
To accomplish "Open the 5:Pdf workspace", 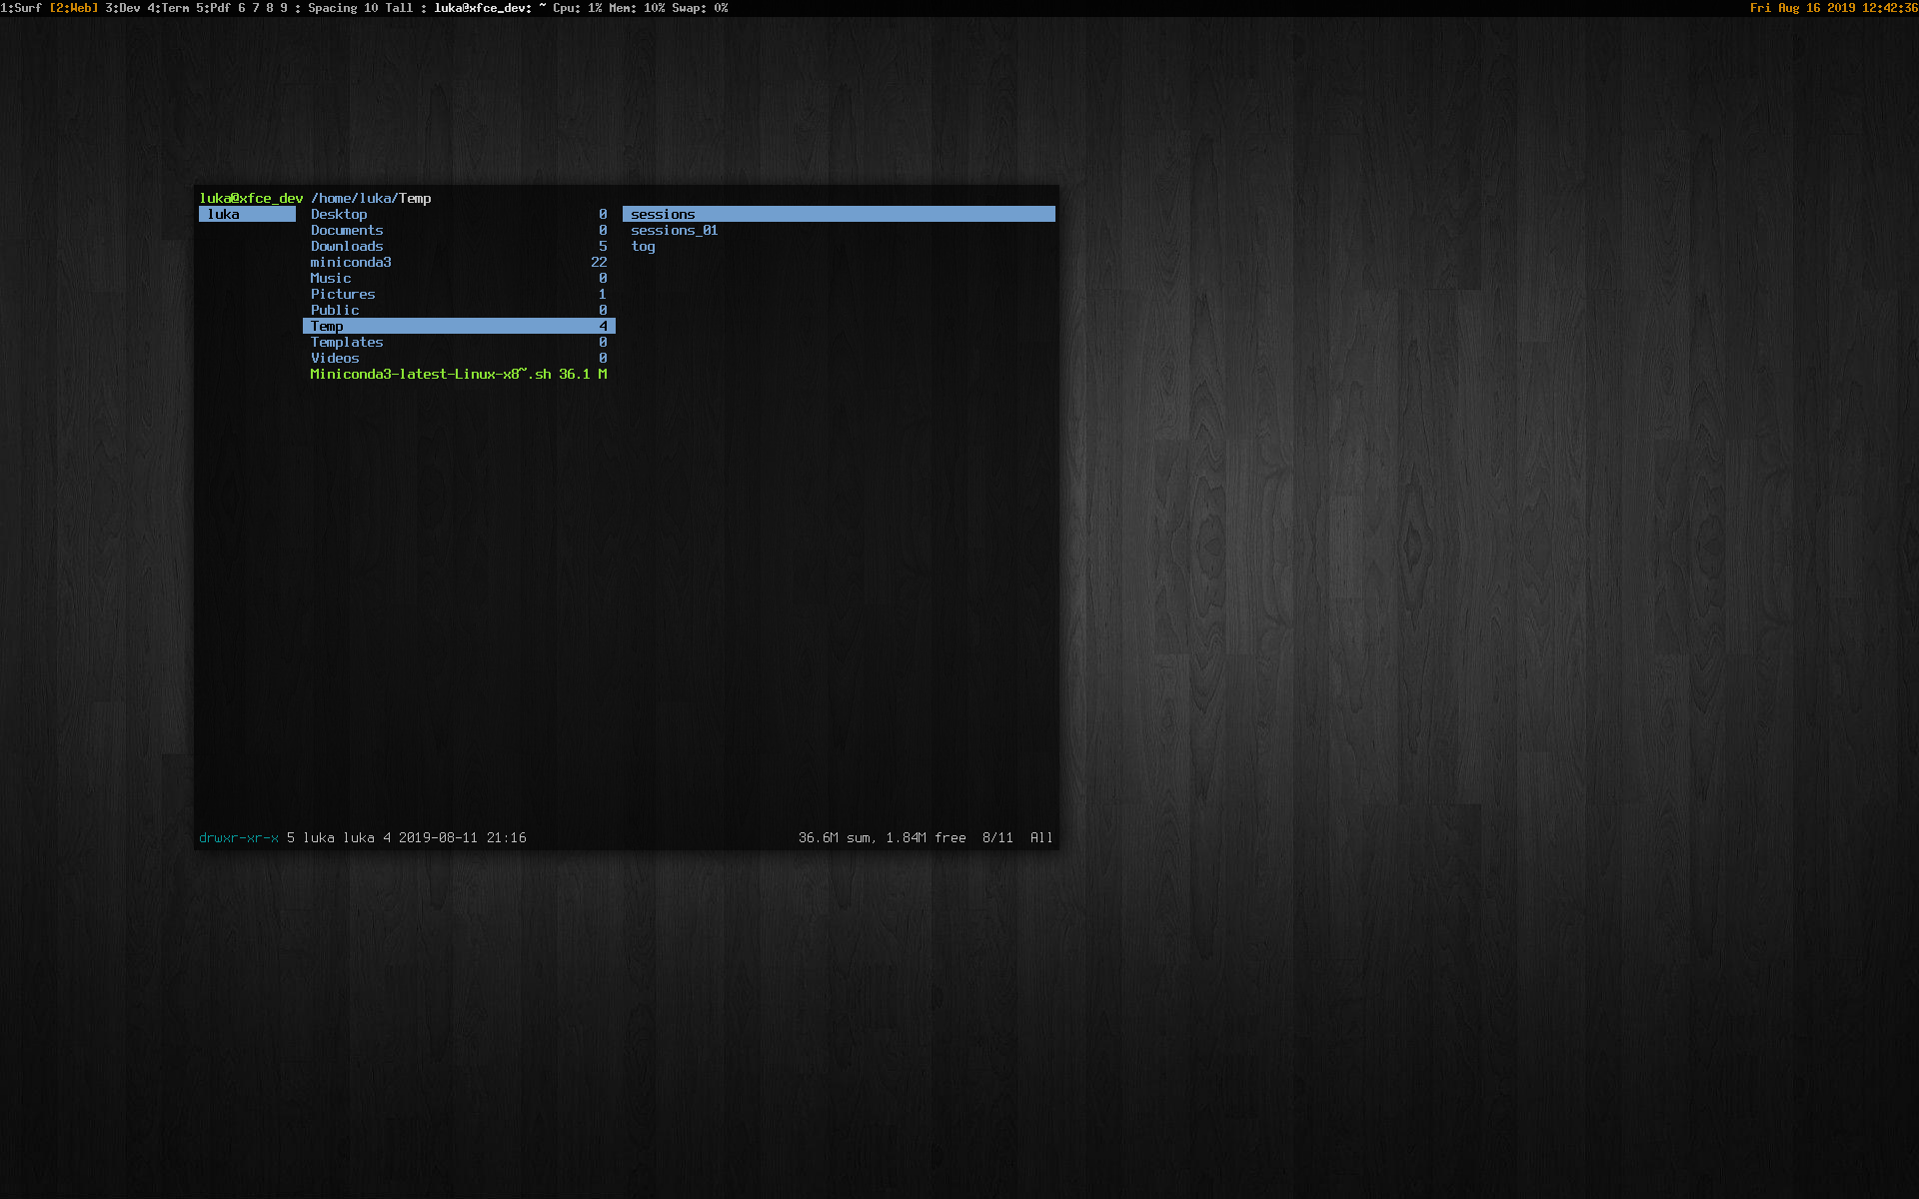I will tap(212, 8).
